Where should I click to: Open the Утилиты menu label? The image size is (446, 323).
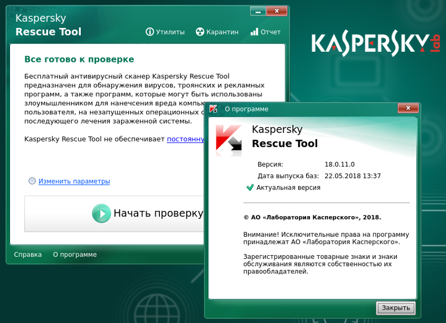[x=171, y=32]
